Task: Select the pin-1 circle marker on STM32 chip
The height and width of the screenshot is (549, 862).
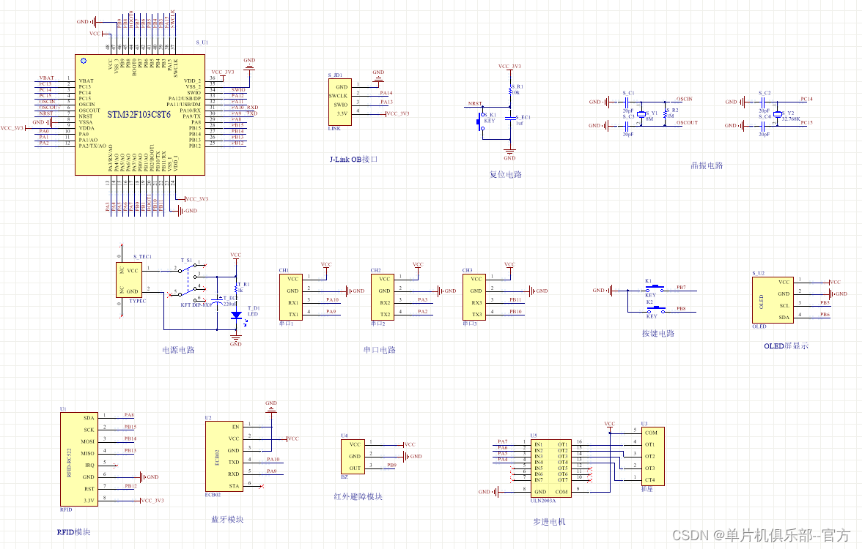Action: tap(84, 61)
